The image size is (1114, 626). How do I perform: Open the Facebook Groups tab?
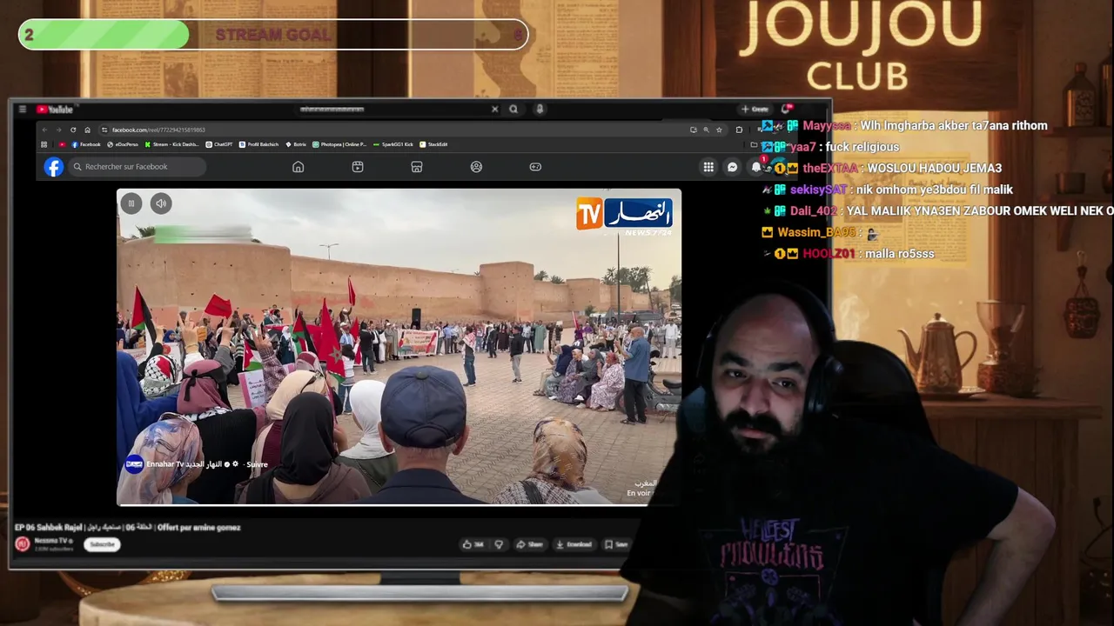(x=476, y=167)
